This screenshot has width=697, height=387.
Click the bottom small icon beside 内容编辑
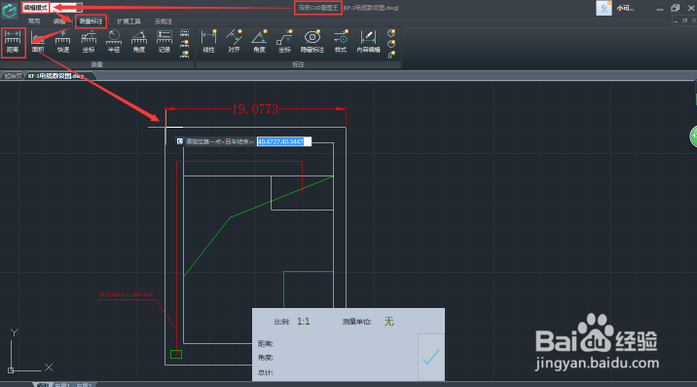pos(391,55)
